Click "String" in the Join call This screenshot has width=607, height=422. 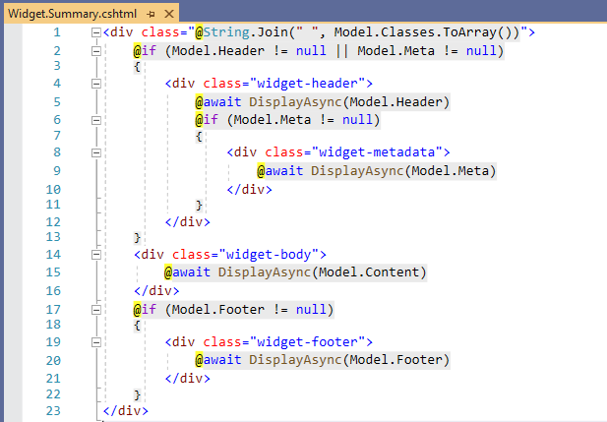point(226,32)
